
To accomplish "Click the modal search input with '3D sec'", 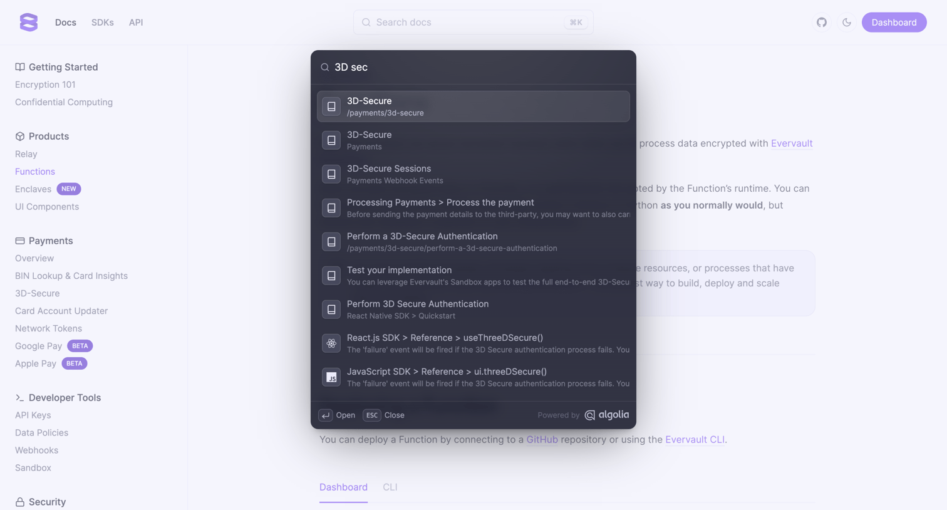I will (x=473, y=67).
